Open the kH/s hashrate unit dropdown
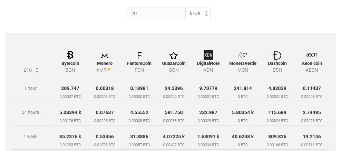Image resolution: width=341 pixels, height=151 pixels. [x=198, y=13]
